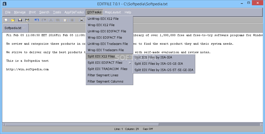Minimize the EDITFILE window
Viewport: 265px width, 134px height.
[x=242, y=3]
